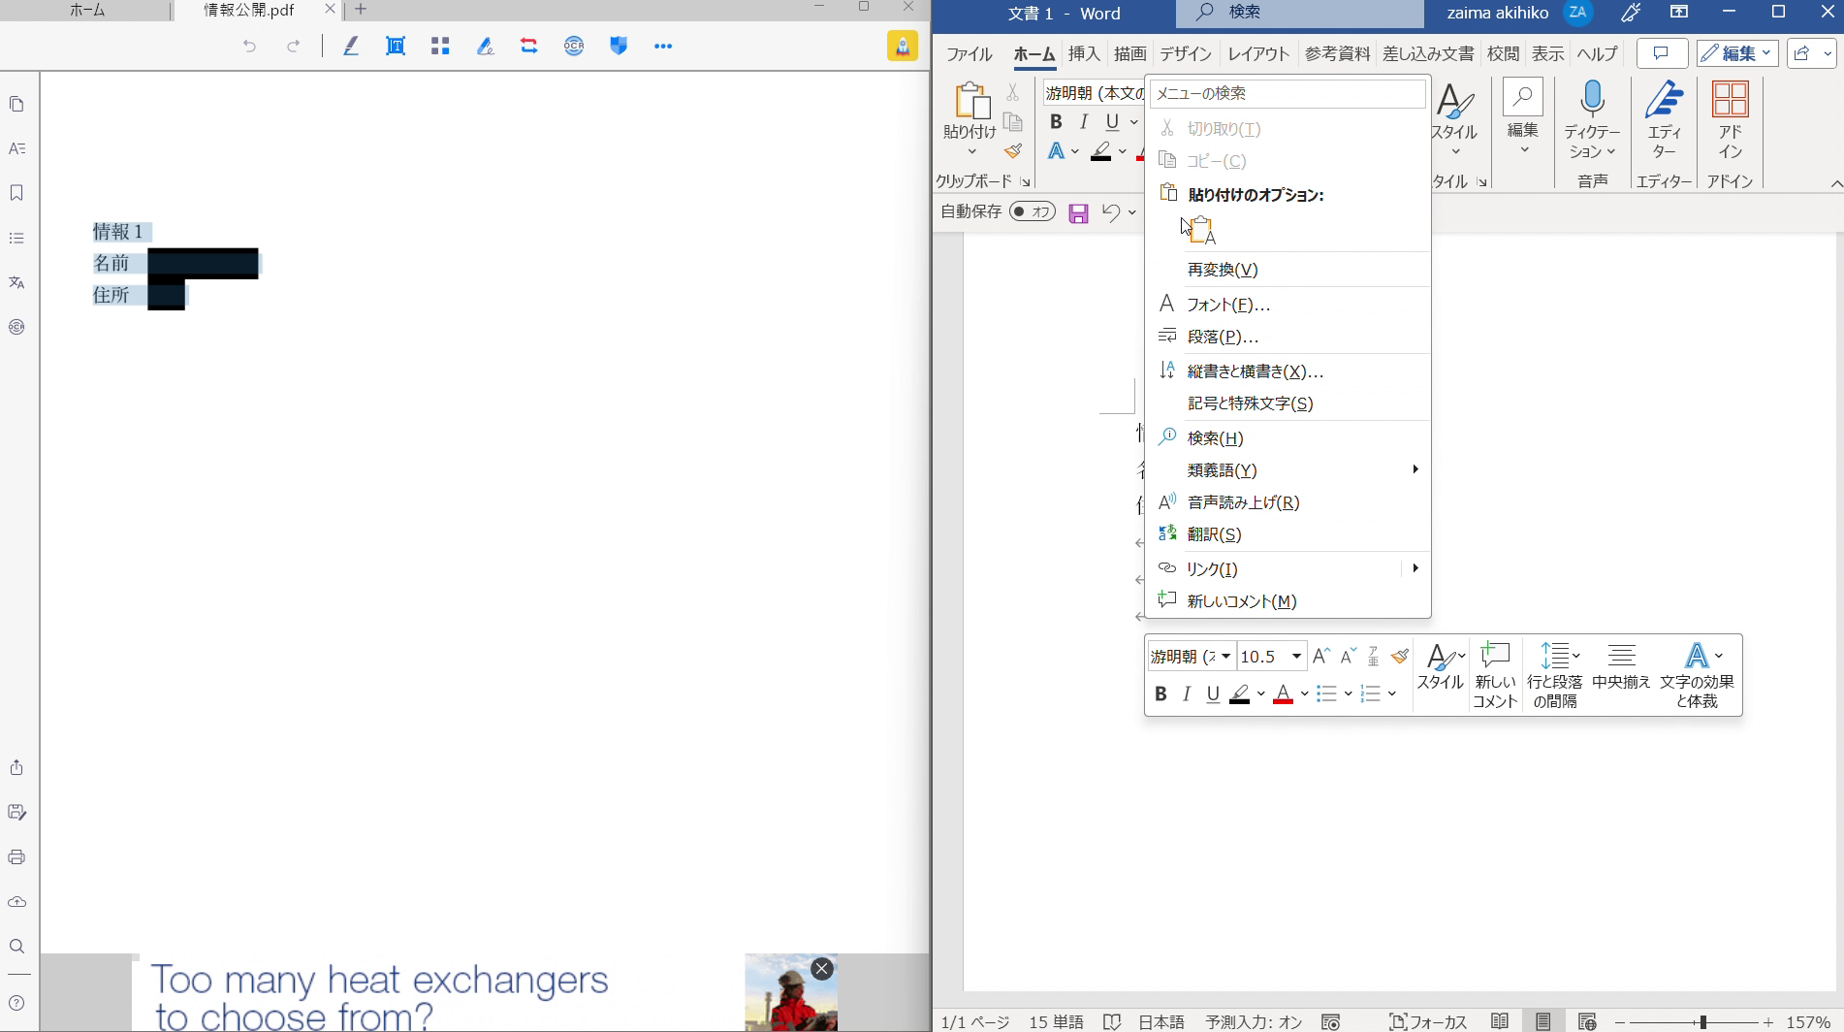Toggle the AutoSave switch
This screenshot has height=1032, width=1844.
(1032, 211)
